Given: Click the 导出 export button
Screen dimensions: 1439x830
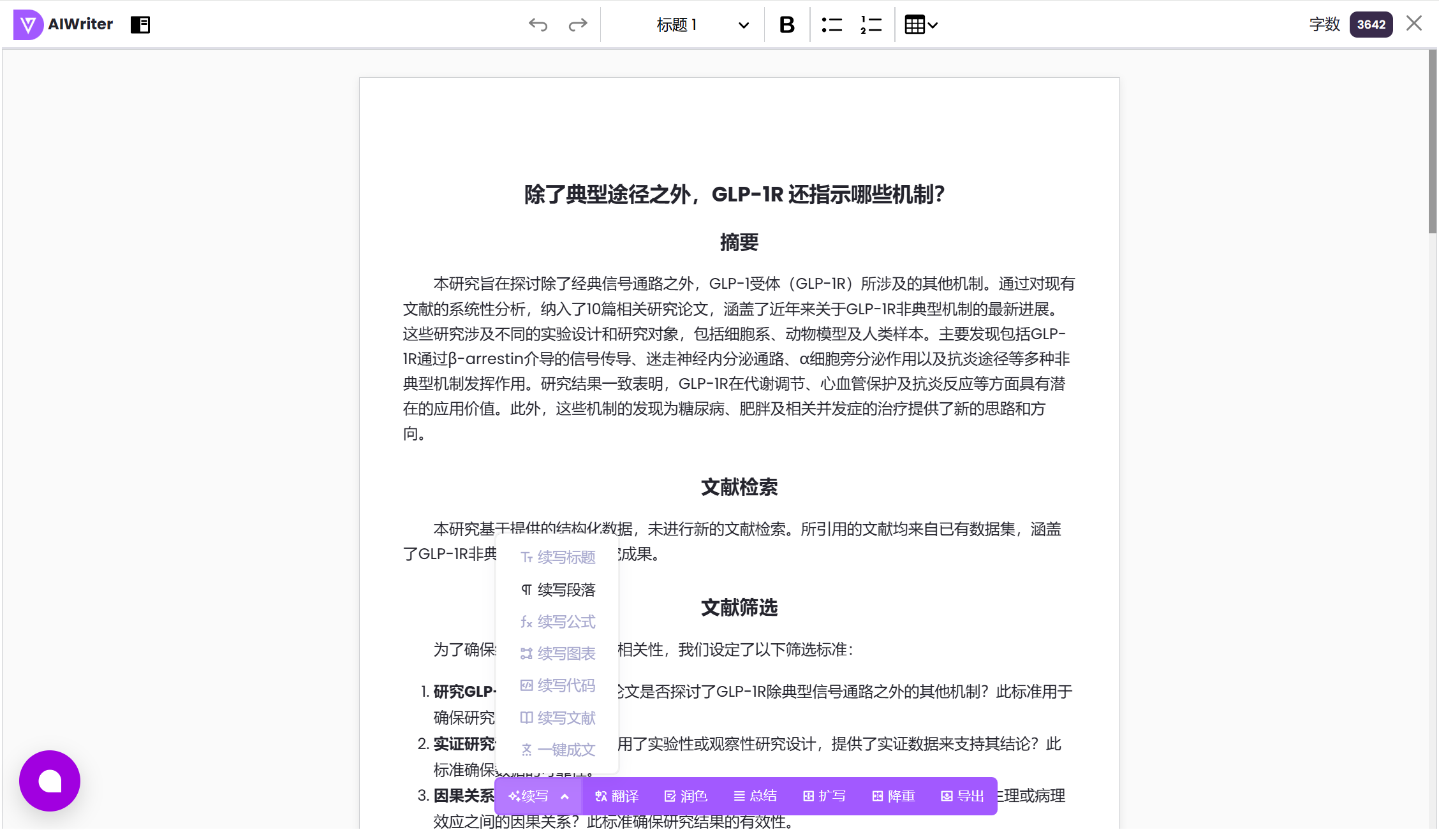Looking at the screenshot, I should (963, 796).
